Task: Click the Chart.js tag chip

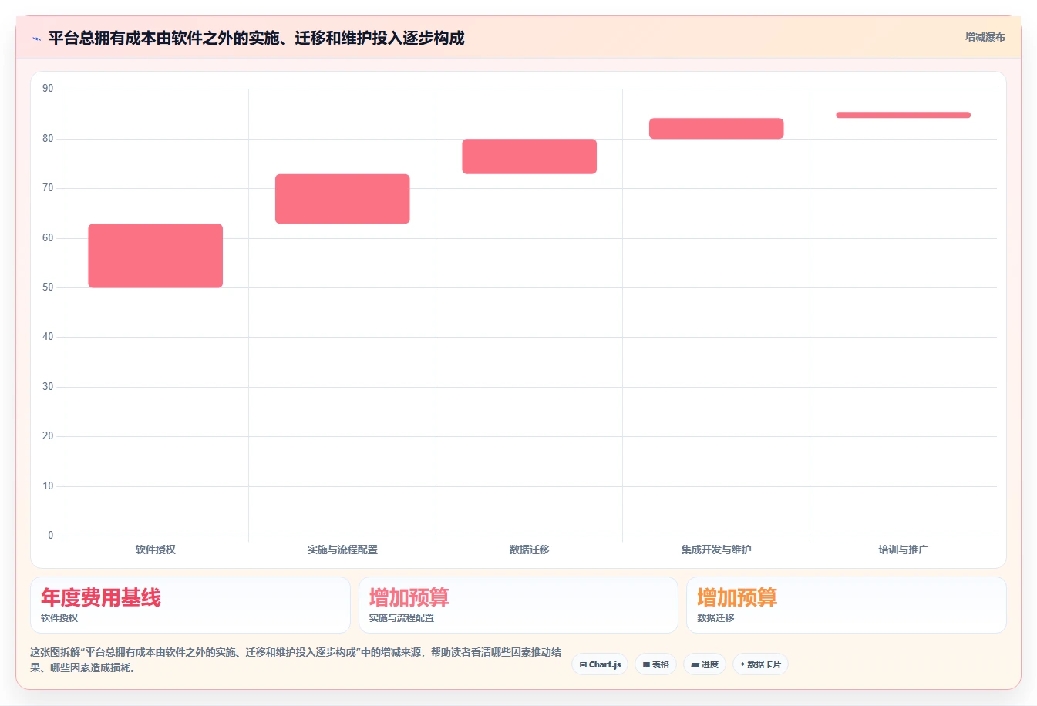Action: (600, 664)
